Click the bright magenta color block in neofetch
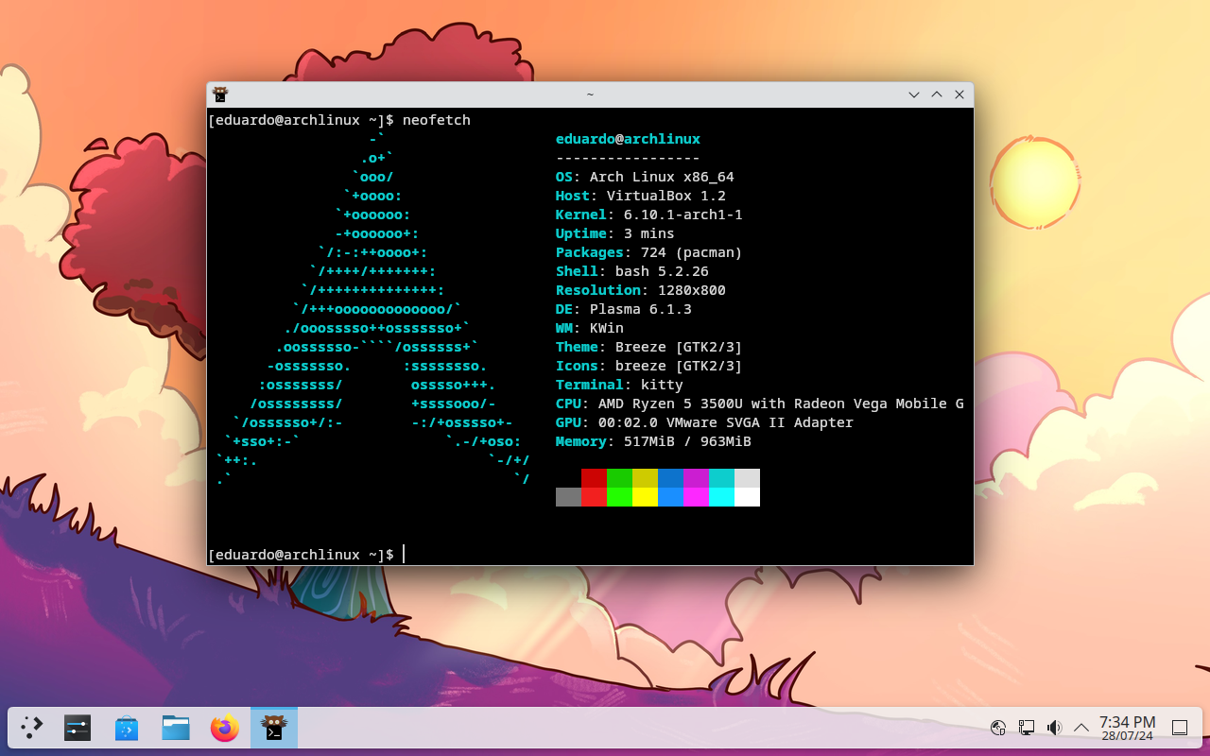Viewport: 1210px width, 756px height. pyautogui.click(x=696, y=497)
